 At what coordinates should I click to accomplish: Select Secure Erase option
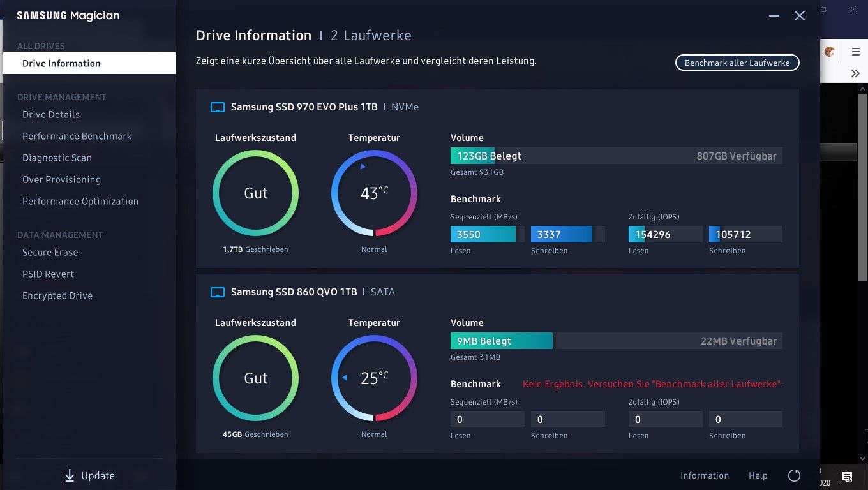click(x=50, y=252)
